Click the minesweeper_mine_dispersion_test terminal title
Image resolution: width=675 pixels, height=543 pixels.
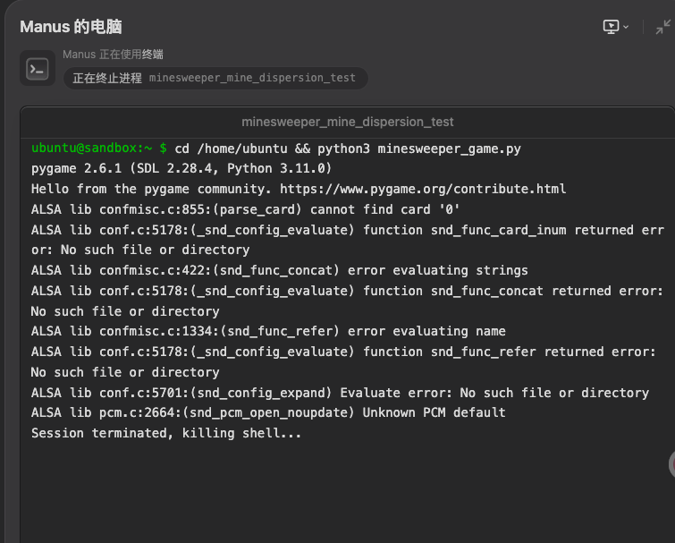coord(348,122)
